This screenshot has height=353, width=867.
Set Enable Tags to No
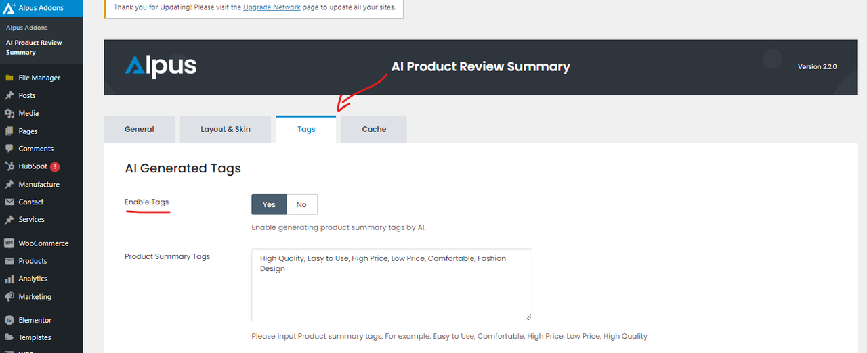coord(301,204)
